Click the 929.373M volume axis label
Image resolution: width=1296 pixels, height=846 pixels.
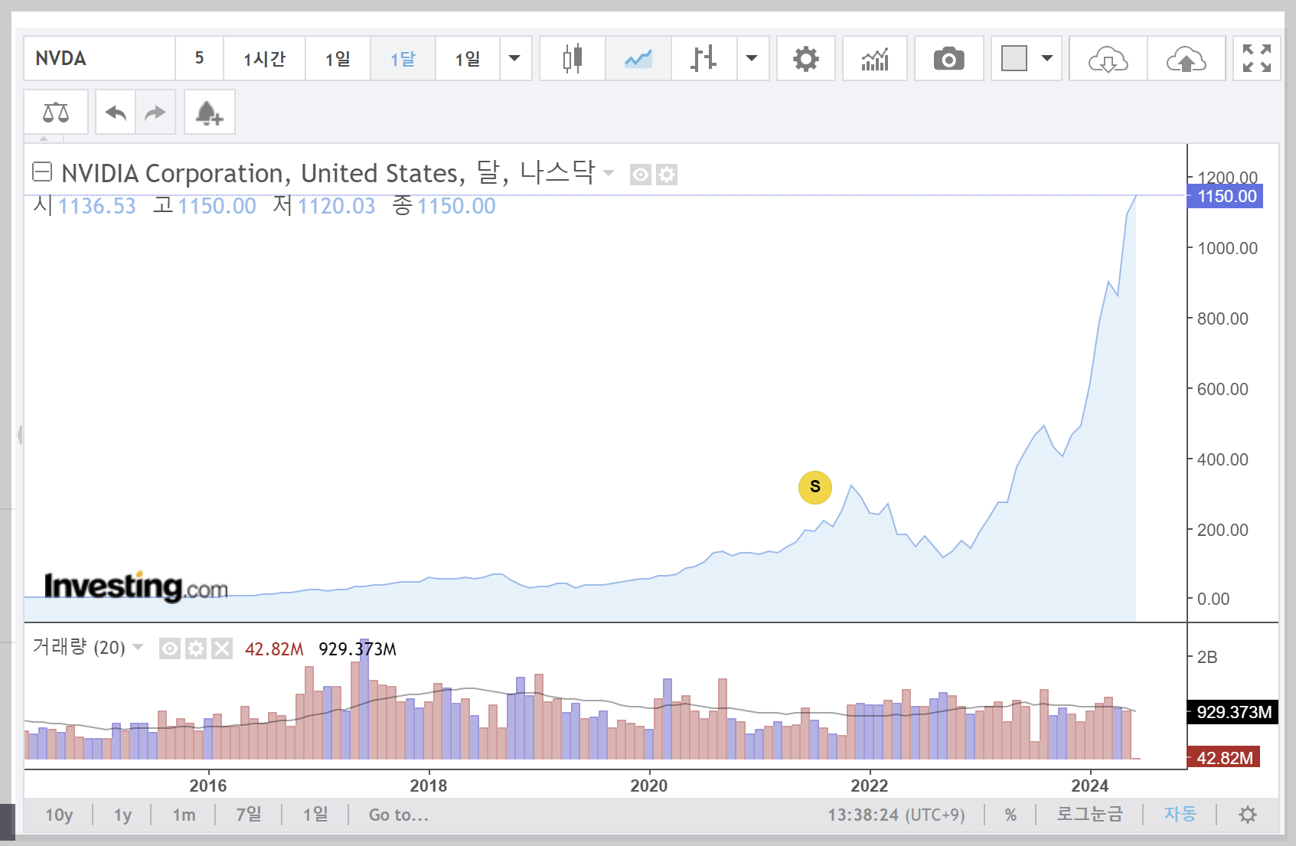(1232, 712)
